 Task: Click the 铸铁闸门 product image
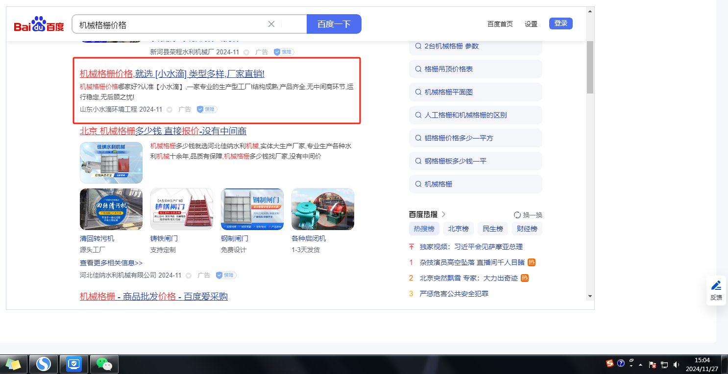(x=182, y=210)
